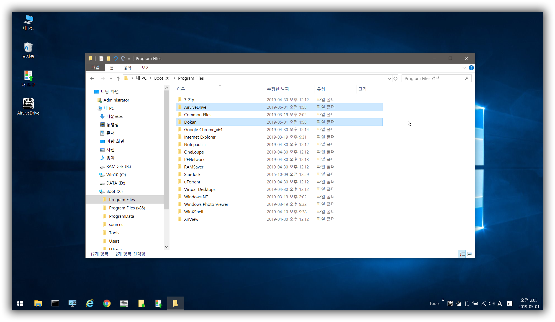Click the navigation pane scroll down arrow
Image resolution: width=555 pixels, height=322 pixels.
166,247
